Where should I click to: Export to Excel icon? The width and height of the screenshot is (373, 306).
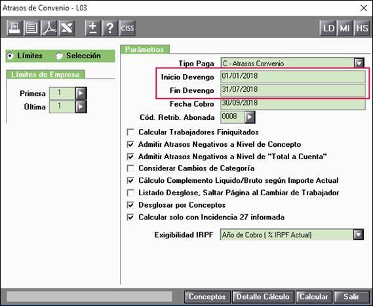(67, 28)
